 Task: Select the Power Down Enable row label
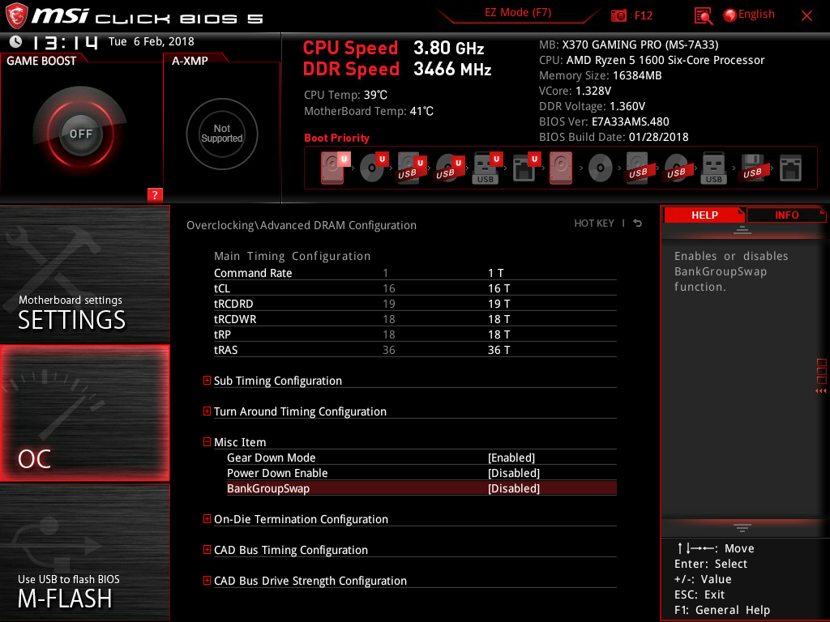click(x=277, y=473)
